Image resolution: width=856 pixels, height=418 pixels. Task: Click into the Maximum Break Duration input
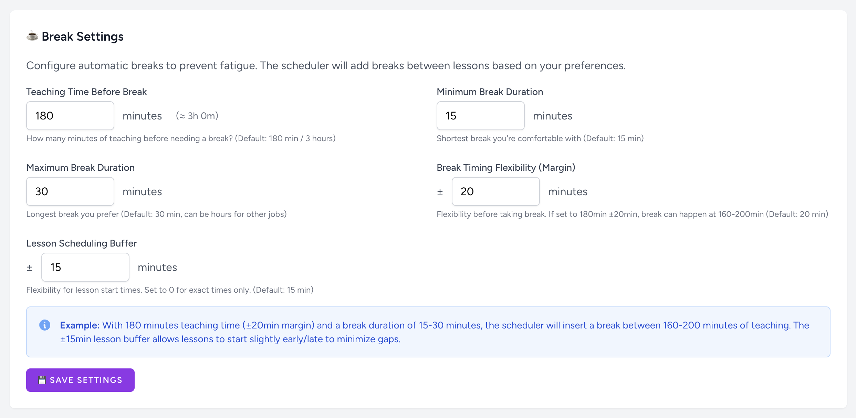pos(70,191)
